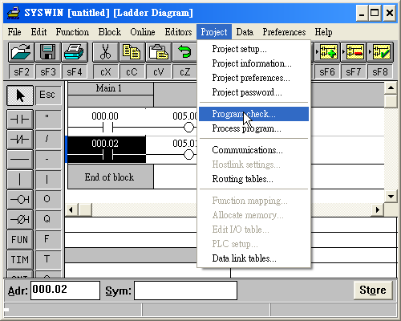Click the Adr address input field
Image resolution: width=401 pixels, height=321 pixels.
66,291
